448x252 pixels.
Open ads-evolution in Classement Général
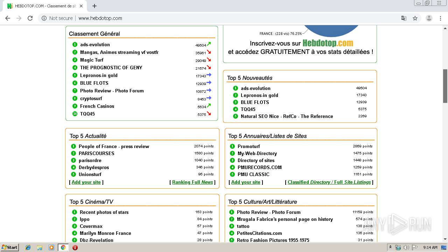[x=95, y=44]
